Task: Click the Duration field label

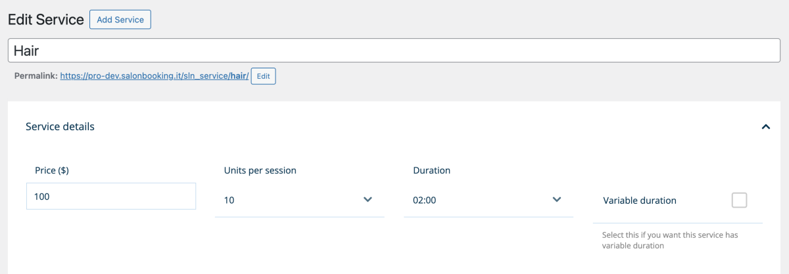Action: tap(431, 170)
